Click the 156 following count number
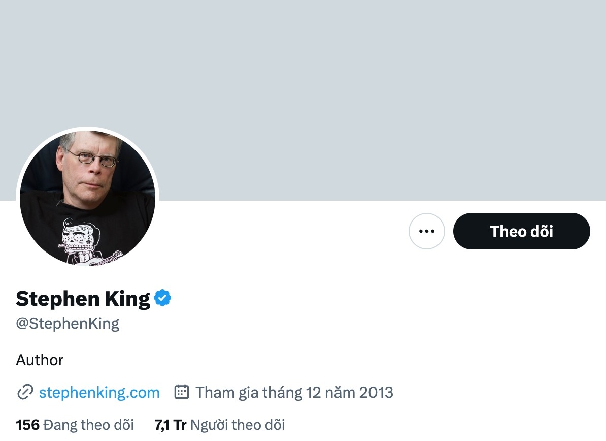606x441 pixels. [x=27, y=425]
